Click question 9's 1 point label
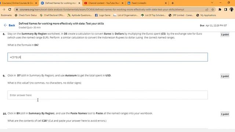Viewport: 235px width, 132px height. (x=225, y=76)
